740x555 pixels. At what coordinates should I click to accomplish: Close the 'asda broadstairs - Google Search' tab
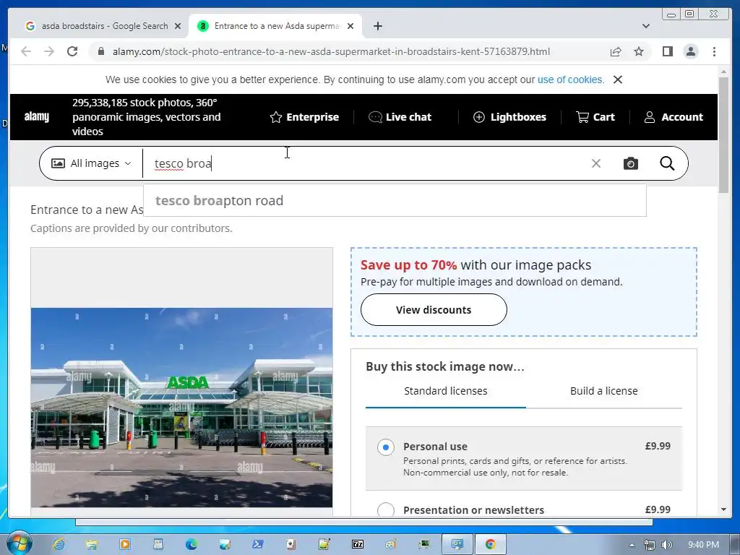click(178, 26)
